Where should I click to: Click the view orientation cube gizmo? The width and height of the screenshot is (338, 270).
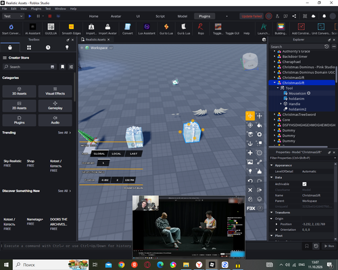point(249,61)
